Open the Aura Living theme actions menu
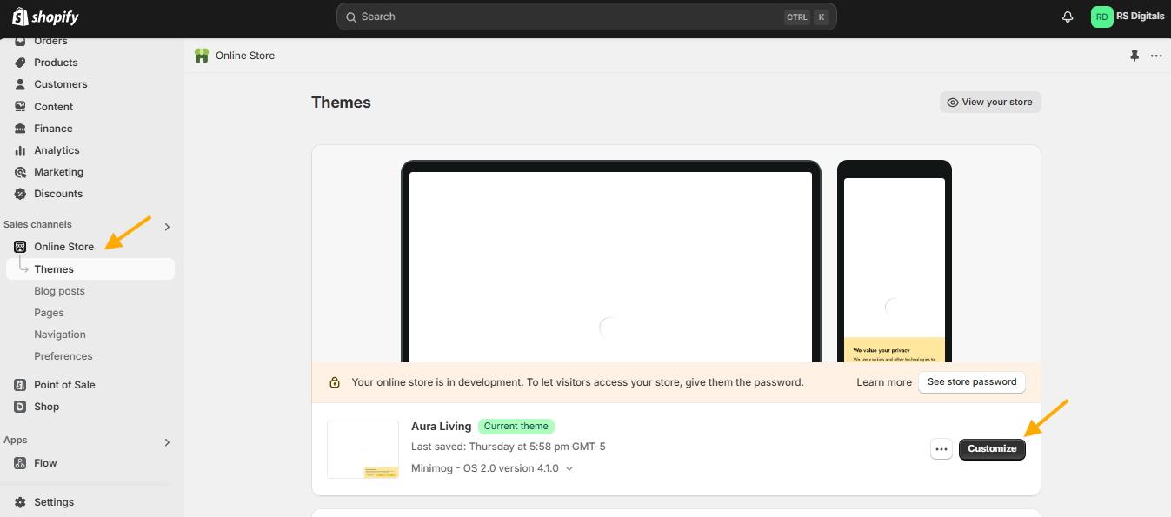1171x517 pixels. (x=941, y=449)
